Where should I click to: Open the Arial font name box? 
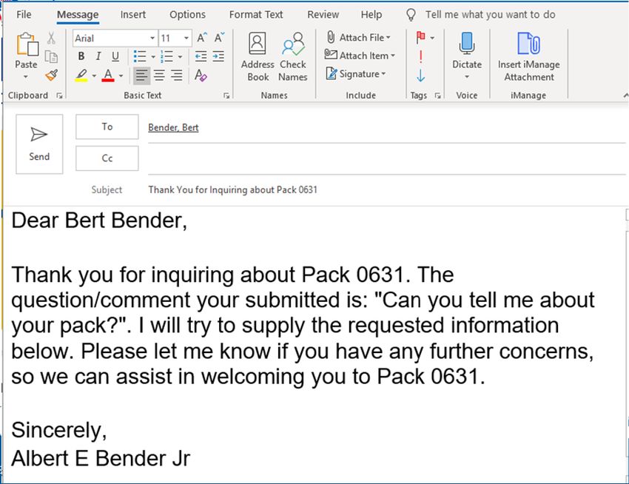coord(115,38)
